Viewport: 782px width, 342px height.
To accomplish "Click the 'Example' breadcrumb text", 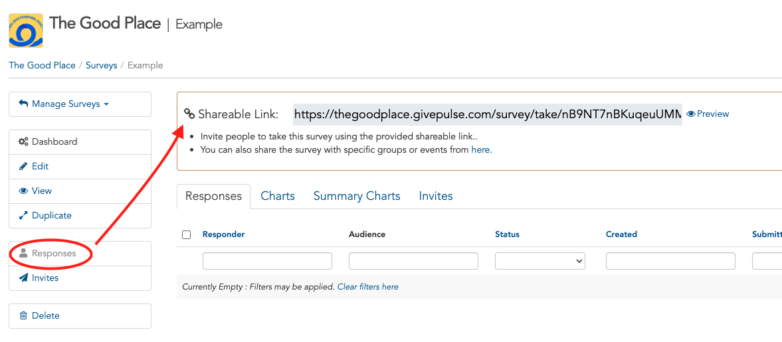I will click(x=145, y=65).
